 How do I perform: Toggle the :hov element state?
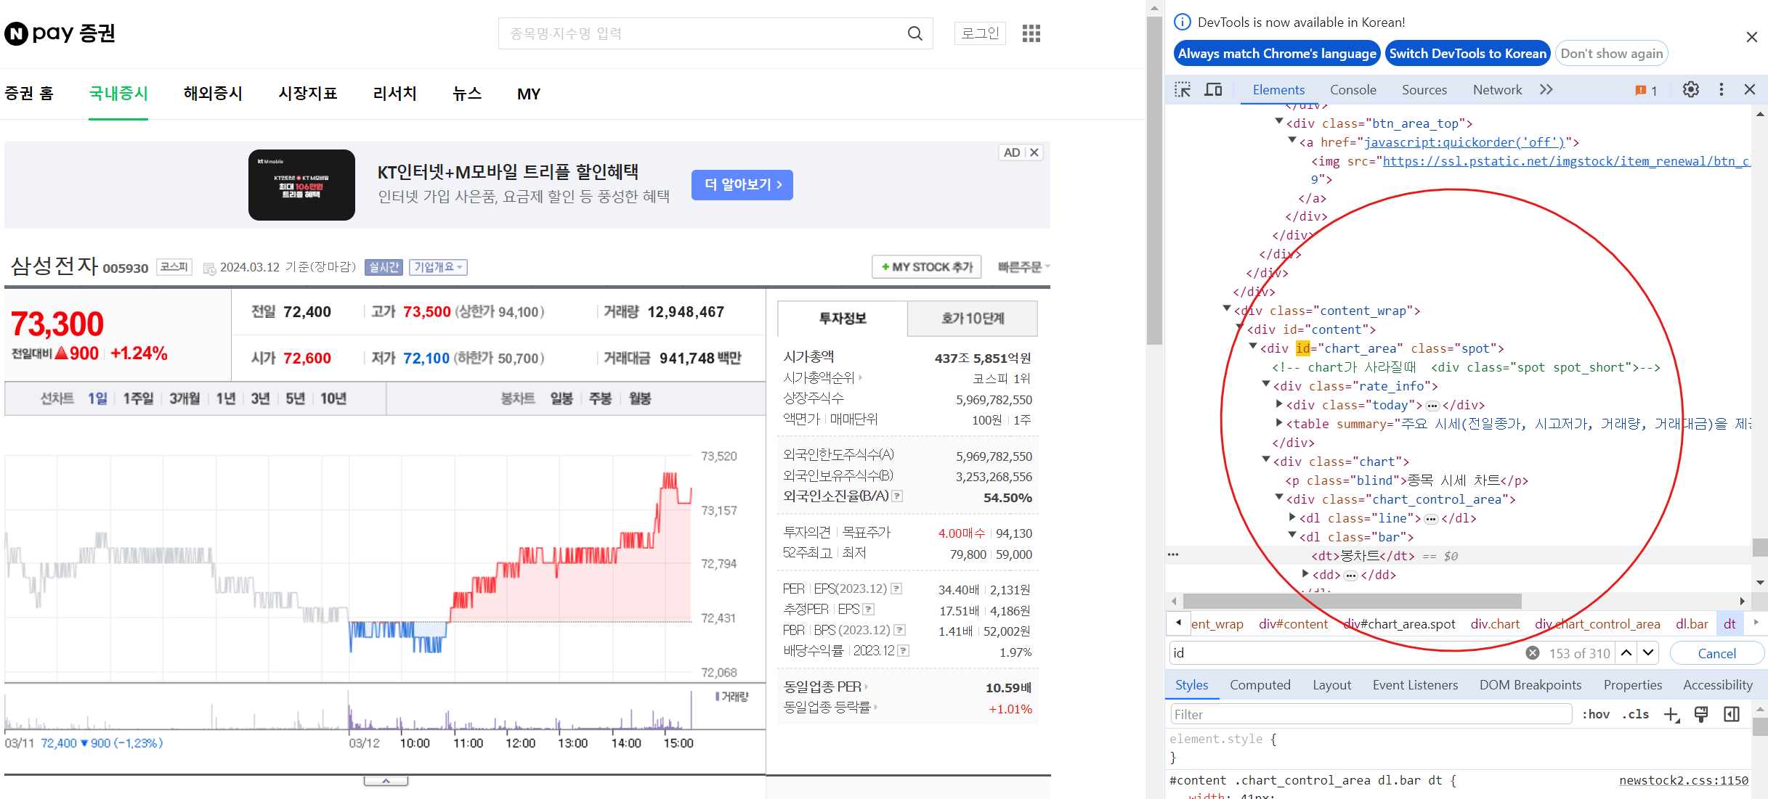[1595, 715]
